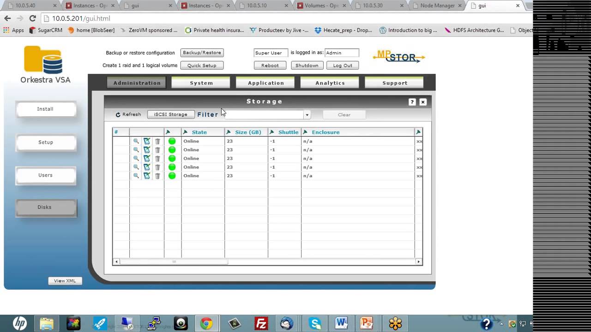Open the Disks sidebar section

click(x=45, y=207)
